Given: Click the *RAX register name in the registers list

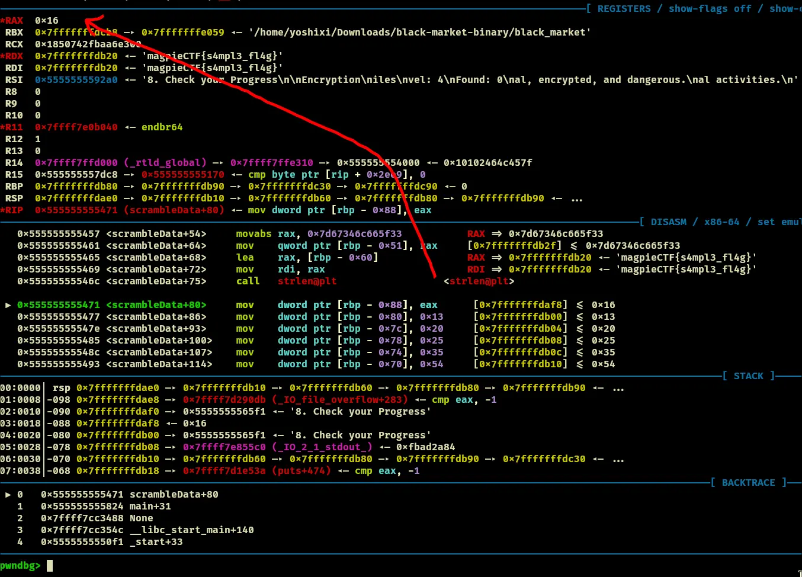Looking at the screenshot, I should coord(12,21).
